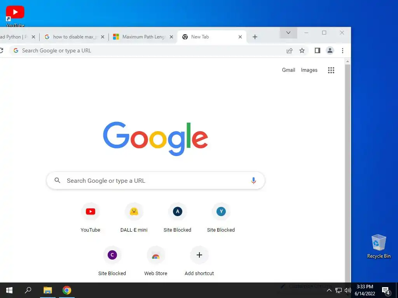Viewport: 398px width, 298px height.
Task: Switch to the Python tab
Action: tap(14, 37)
